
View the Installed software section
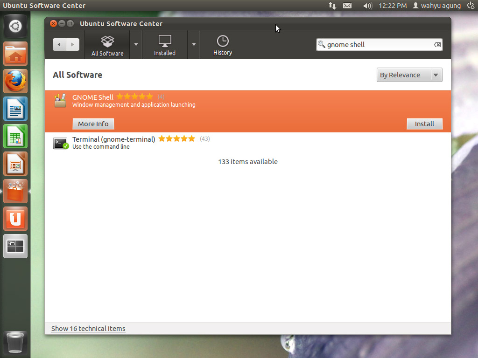click(x=164, y=44)
